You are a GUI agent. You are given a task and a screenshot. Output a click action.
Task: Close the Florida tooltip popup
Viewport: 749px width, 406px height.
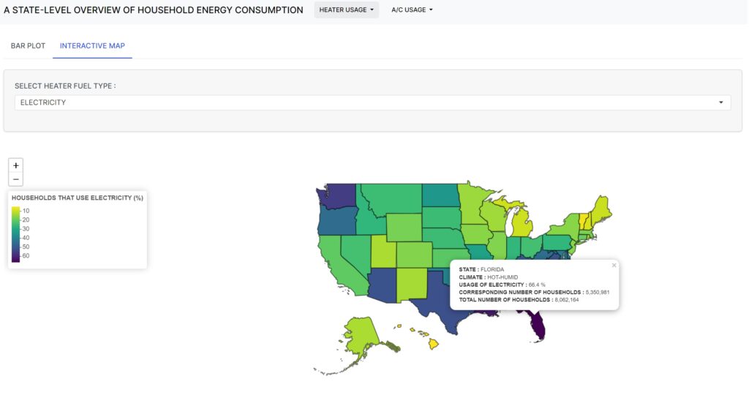[614, 265]
